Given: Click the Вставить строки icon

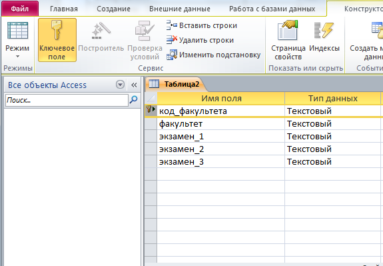Looking at the screenshot, I should [x=172, y=25].
